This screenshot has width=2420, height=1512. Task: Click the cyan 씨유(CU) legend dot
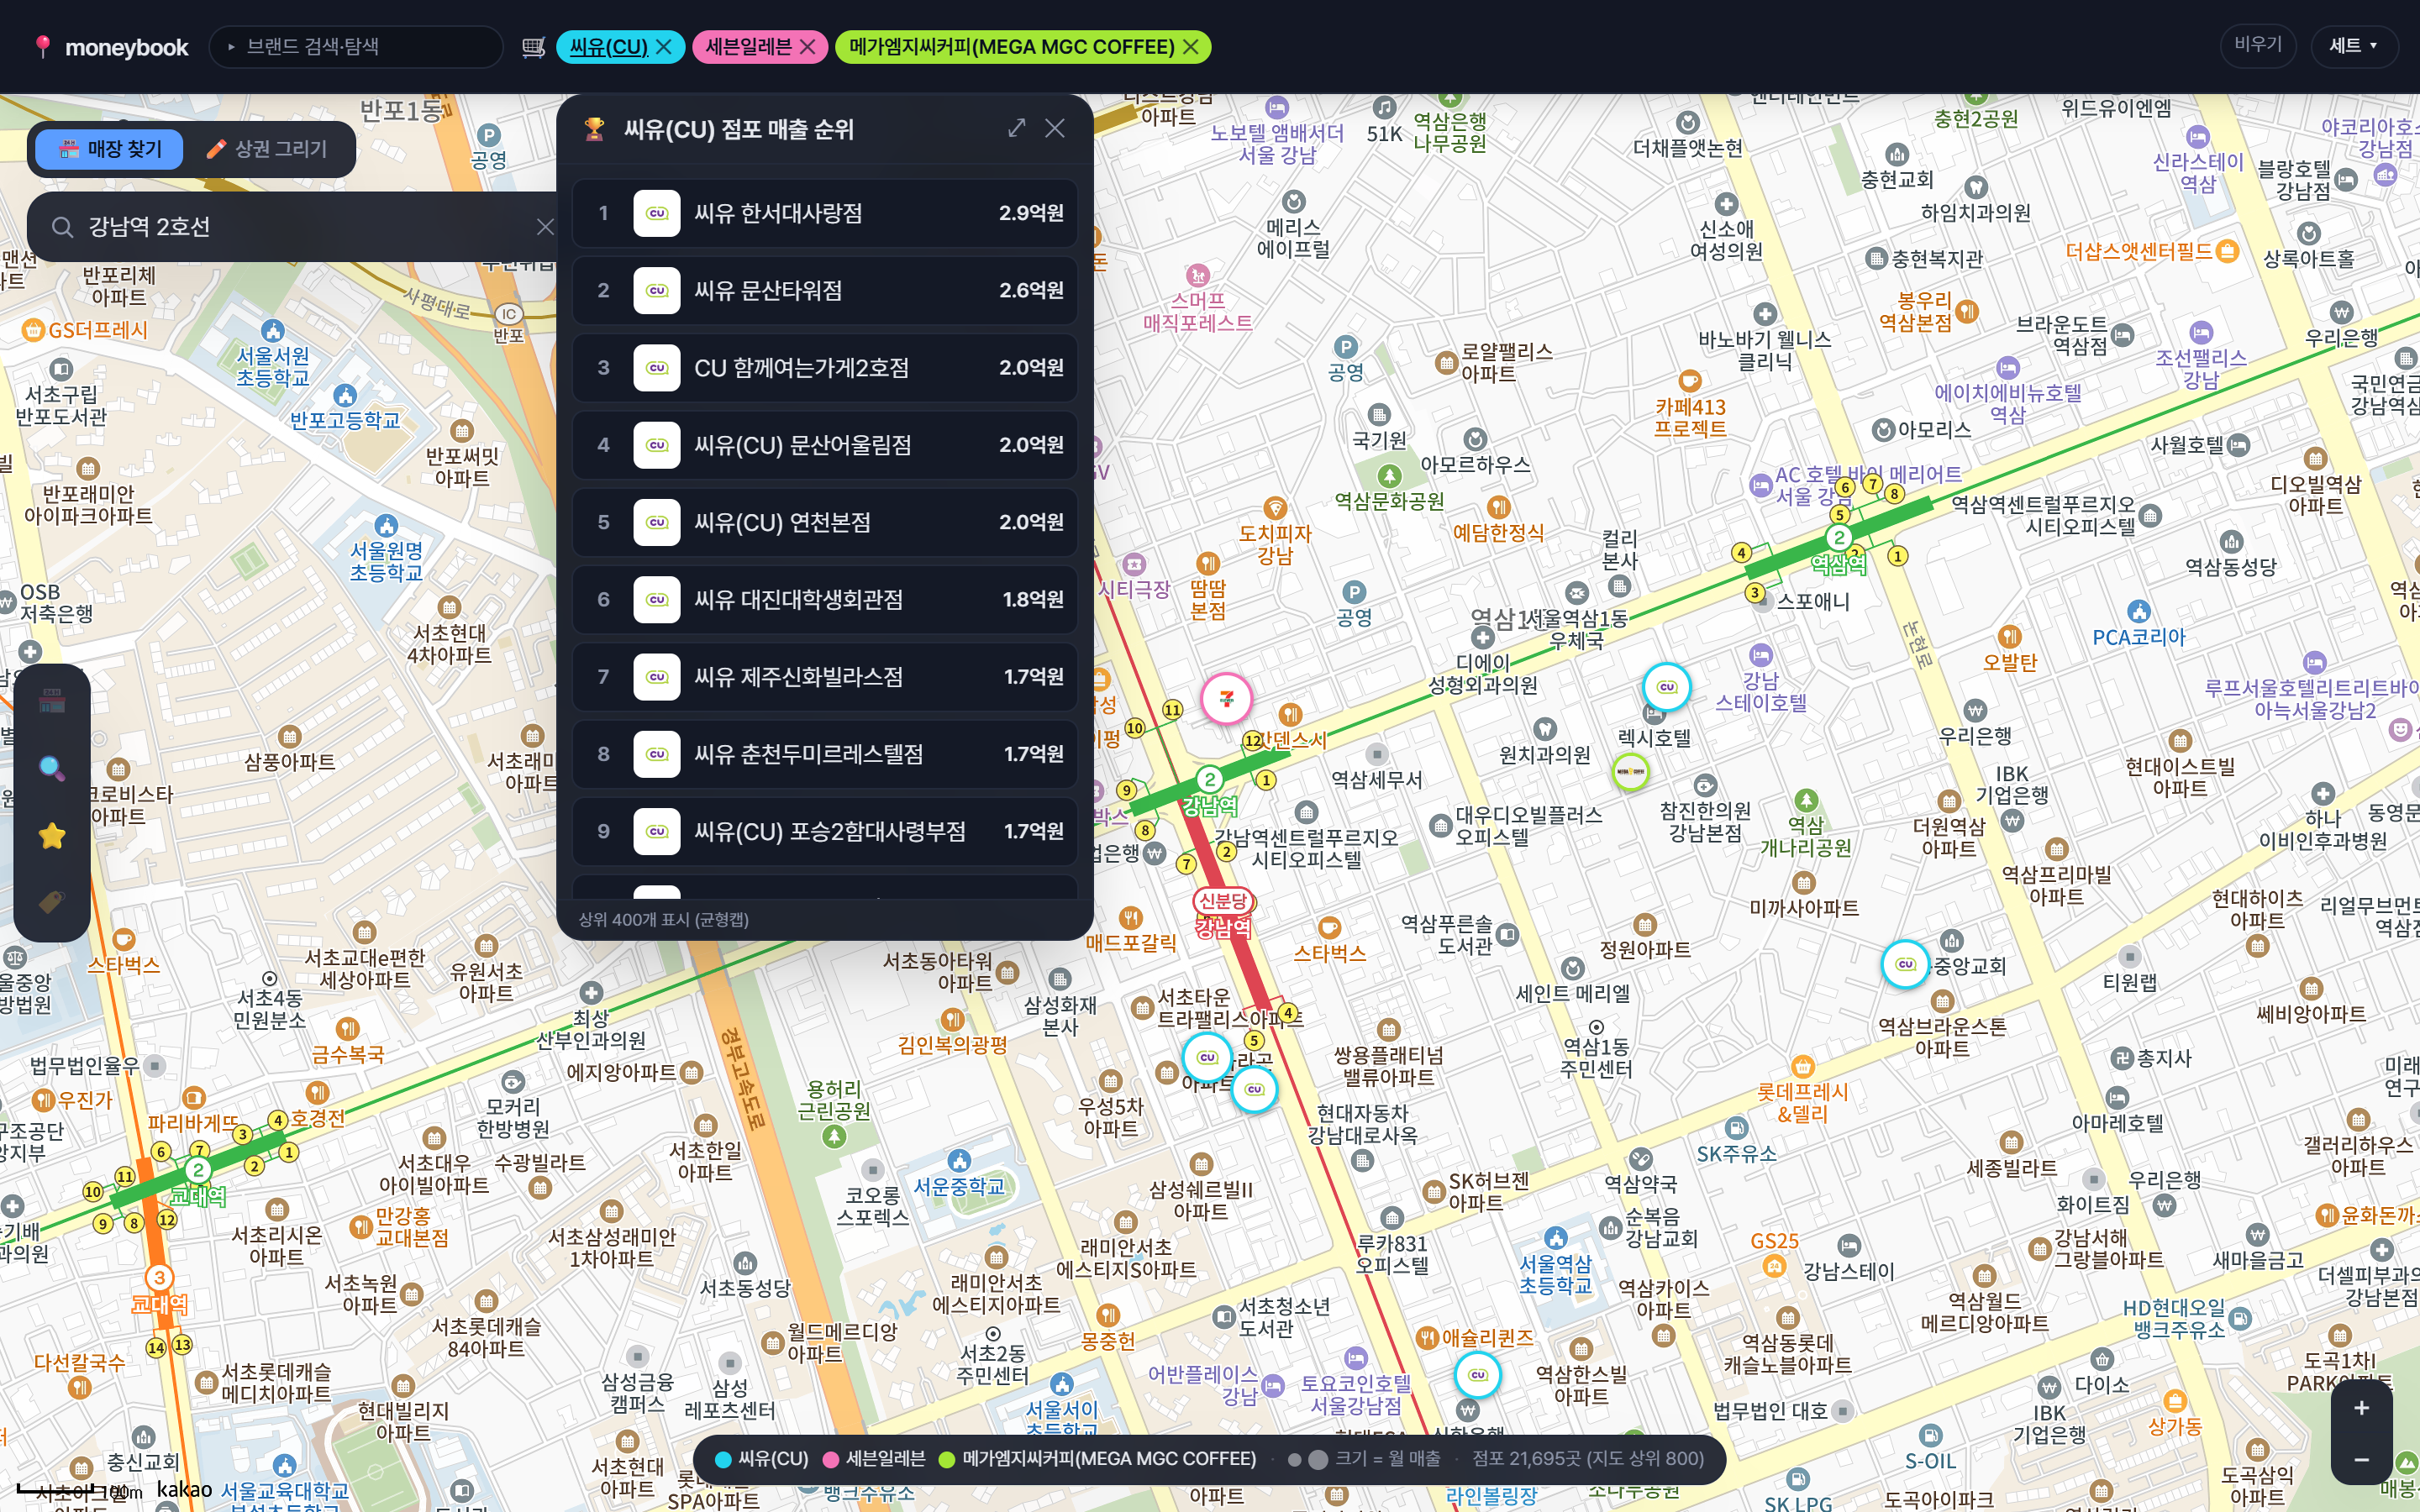tap(723, 1459)
